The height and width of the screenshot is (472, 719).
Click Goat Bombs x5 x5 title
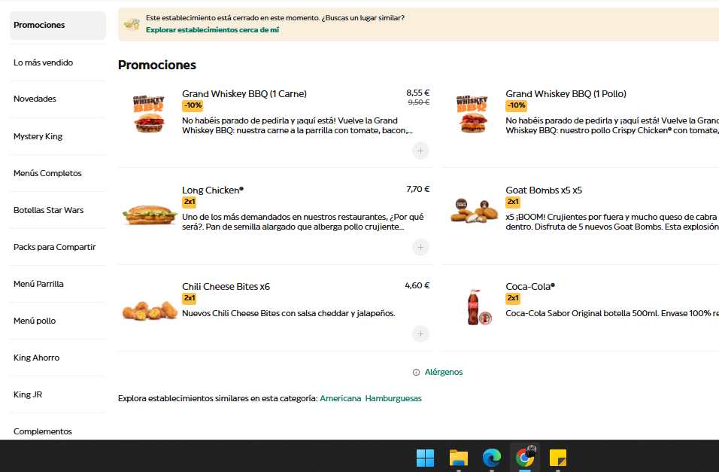[x=543, y=190]
